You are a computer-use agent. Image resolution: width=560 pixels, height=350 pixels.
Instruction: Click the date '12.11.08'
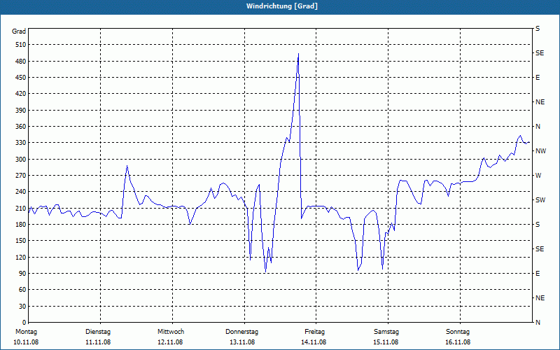tap(170, 342)
